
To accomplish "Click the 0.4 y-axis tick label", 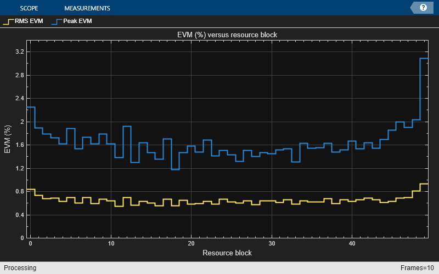I will pos(20,215).
